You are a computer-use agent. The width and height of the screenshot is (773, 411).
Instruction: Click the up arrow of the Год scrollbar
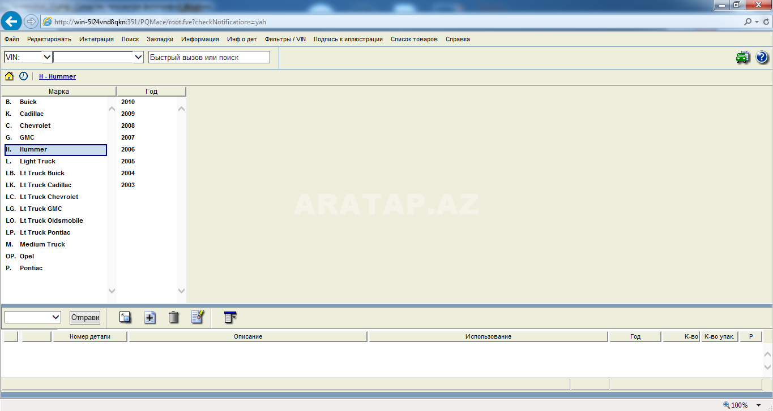(x=182, y=109)
